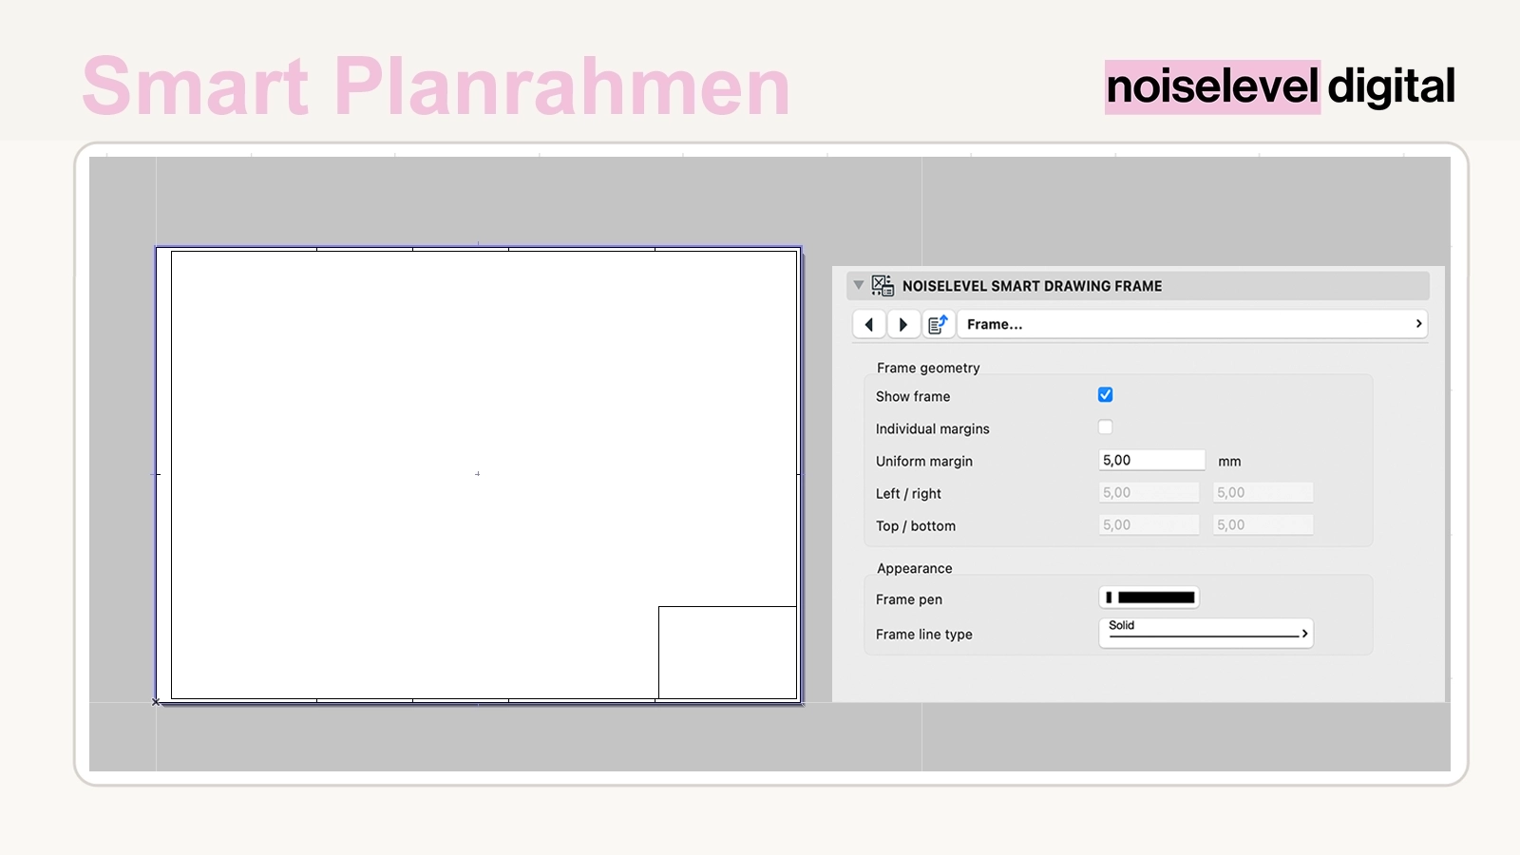The image size is (1520, 855).
Task: Go to the previous parameter page
Action: coord(869,324)
